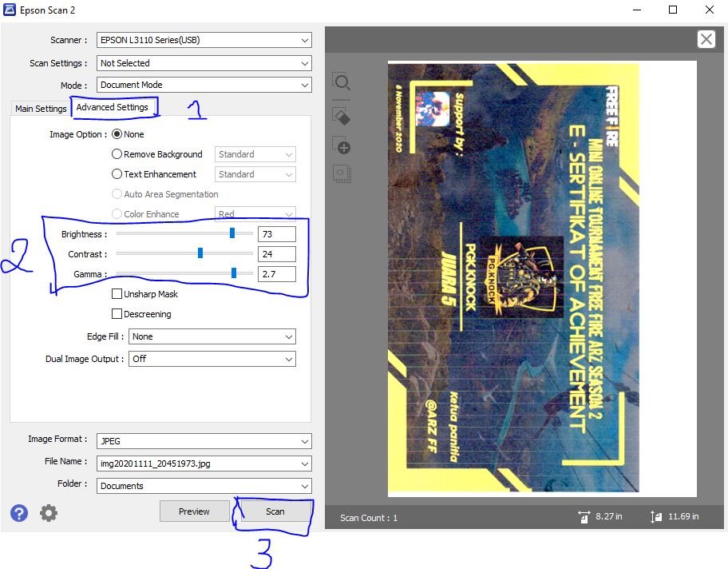The width and height of the screenshot is (728, 569).
Task: Open the Dual Image Output dropdown
Action: coord(212,359)
